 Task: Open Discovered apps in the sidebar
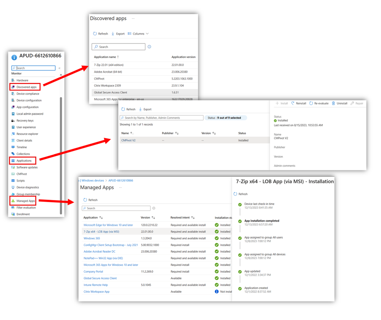(26, 87)
